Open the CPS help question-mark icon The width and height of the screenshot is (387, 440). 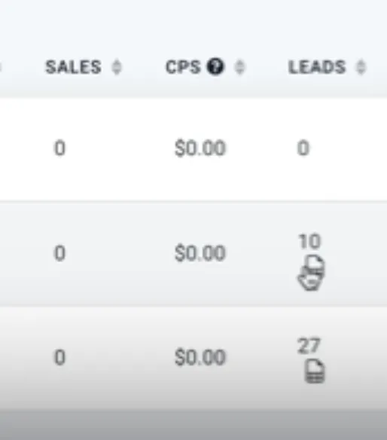click(215, 67)
